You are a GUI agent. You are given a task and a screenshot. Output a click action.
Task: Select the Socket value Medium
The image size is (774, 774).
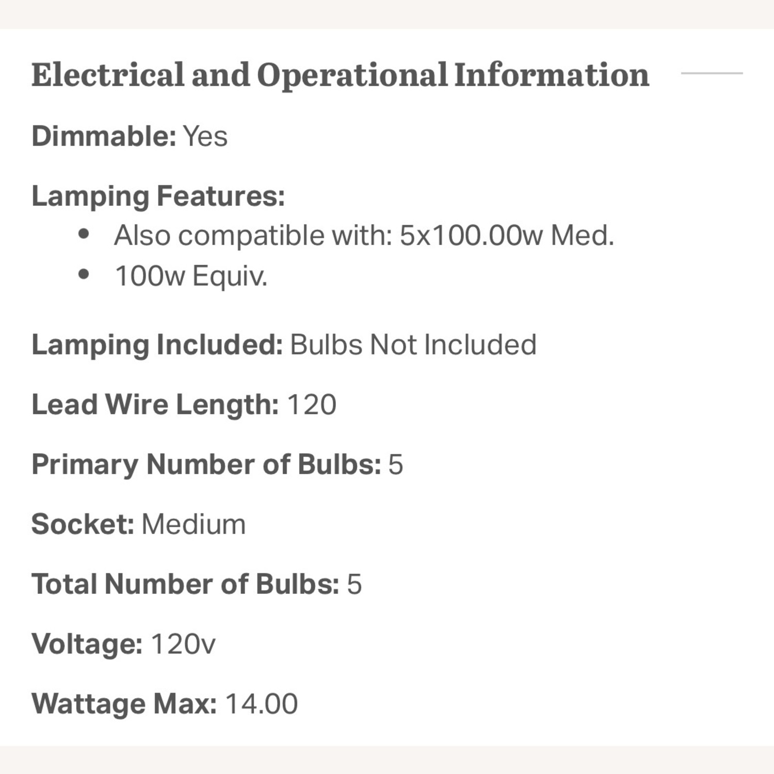[x=193, y=524]
